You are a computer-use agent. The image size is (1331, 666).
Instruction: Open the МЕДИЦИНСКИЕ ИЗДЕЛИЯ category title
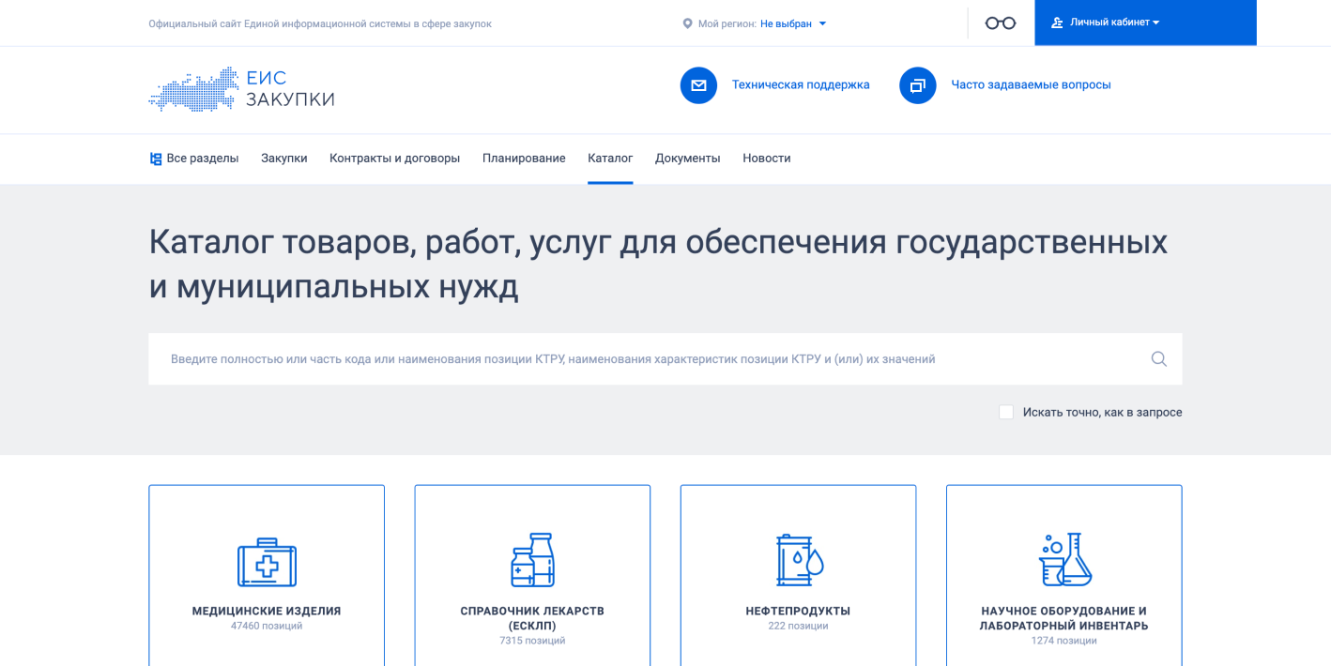pos(267,612)
